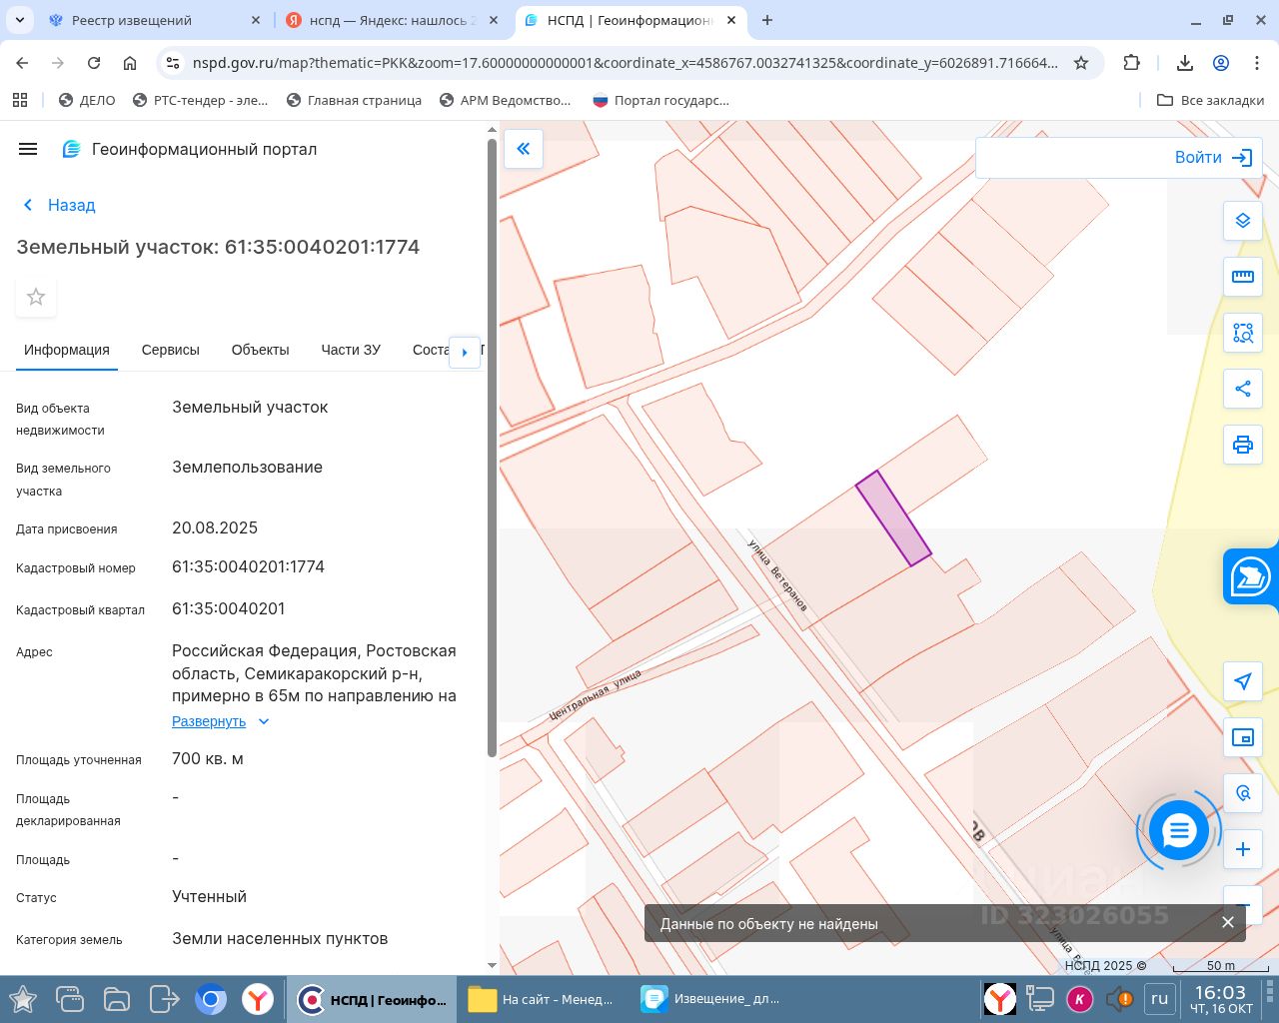Open a new browser tab

767,20
